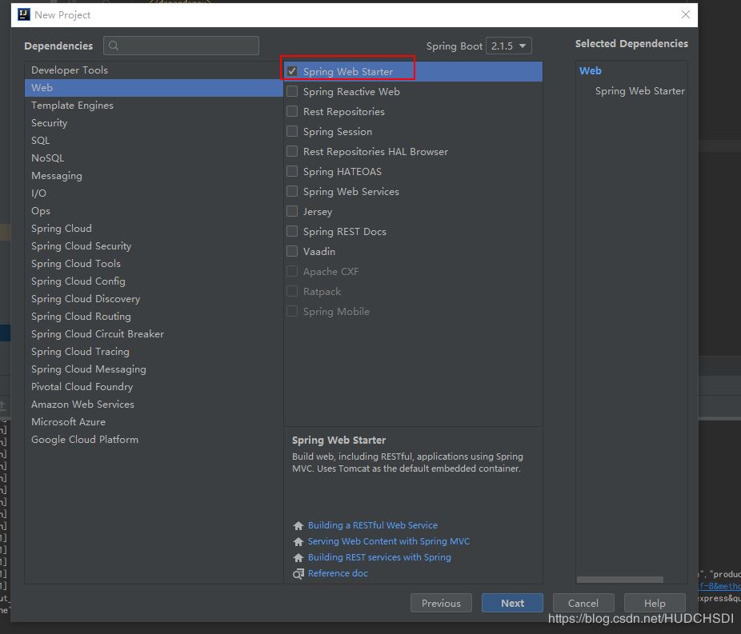The width and height of the screenshot is (741, 634).
Task: Select Spring Cloud Config category
Action: click(x=154, y=281)
